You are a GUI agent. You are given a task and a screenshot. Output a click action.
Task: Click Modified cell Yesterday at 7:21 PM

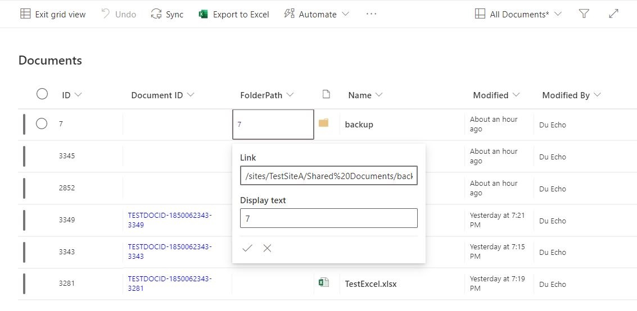(x=497, y=219)
